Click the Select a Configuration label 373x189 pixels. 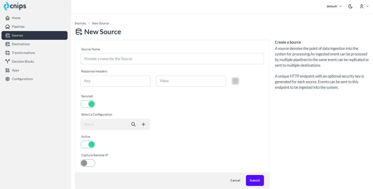click(97, 114)
